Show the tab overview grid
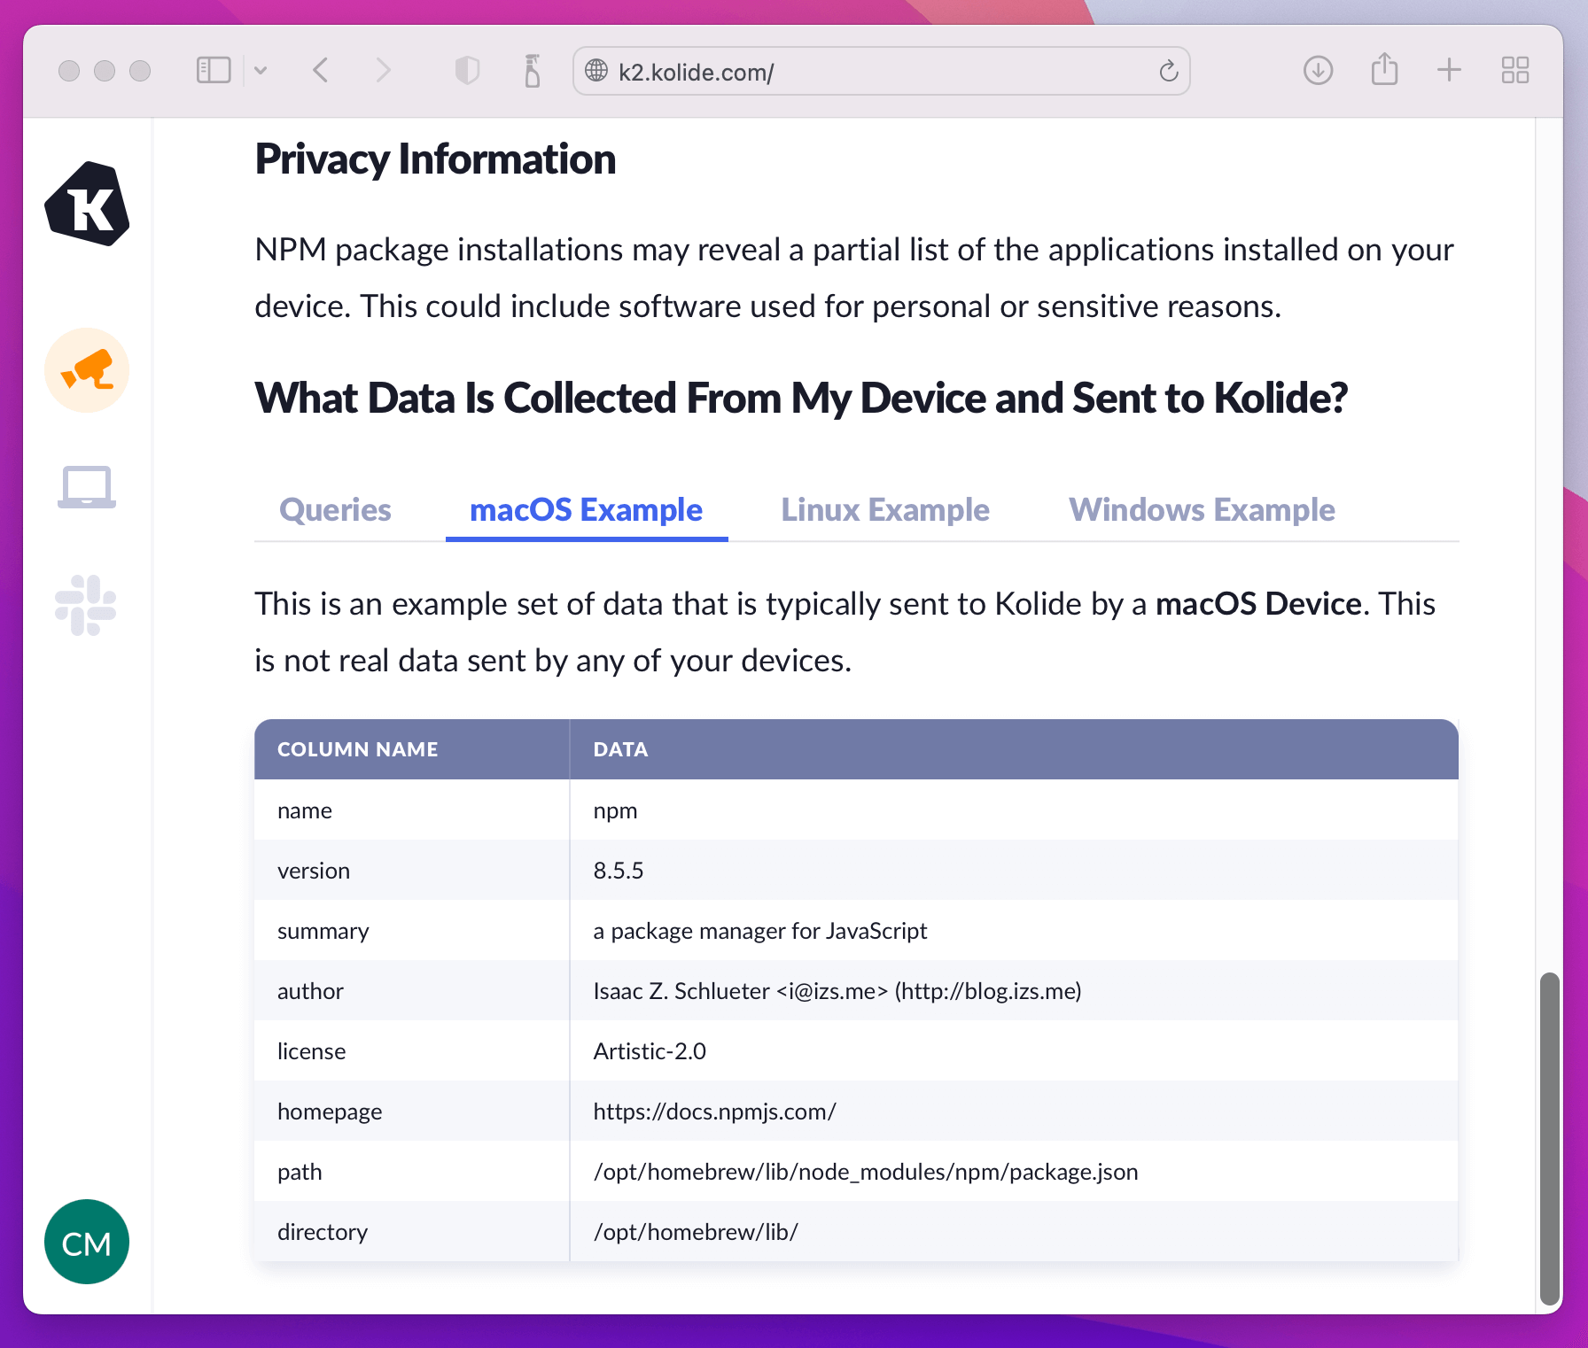Screen dimensions: 1588x1348 pos(1515,70)
